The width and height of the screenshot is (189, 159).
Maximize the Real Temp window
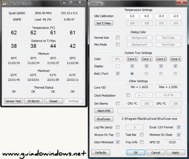[x=71, y=2]
